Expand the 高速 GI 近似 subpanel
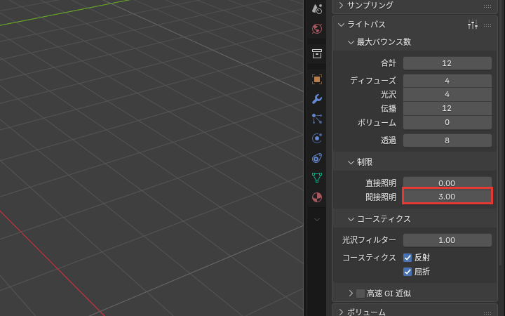The height and width of the screenshot is (316, 505). [x=351, y=294]
